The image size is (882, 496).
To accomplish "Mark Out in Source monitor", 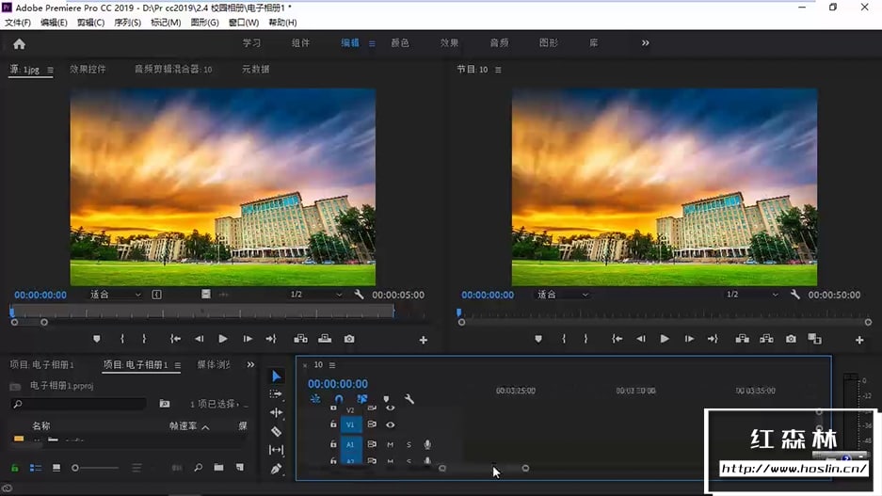I will [144, 339].
